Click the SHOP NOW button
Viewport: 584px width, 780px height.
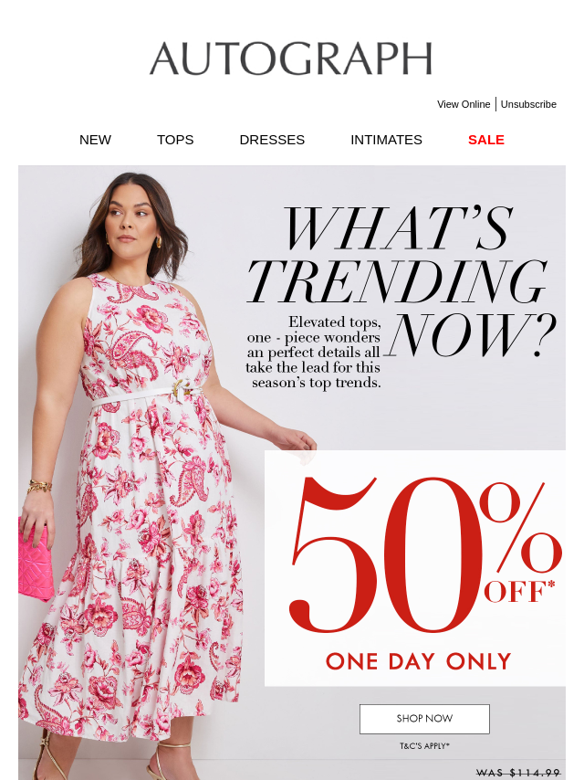[424, 719]
